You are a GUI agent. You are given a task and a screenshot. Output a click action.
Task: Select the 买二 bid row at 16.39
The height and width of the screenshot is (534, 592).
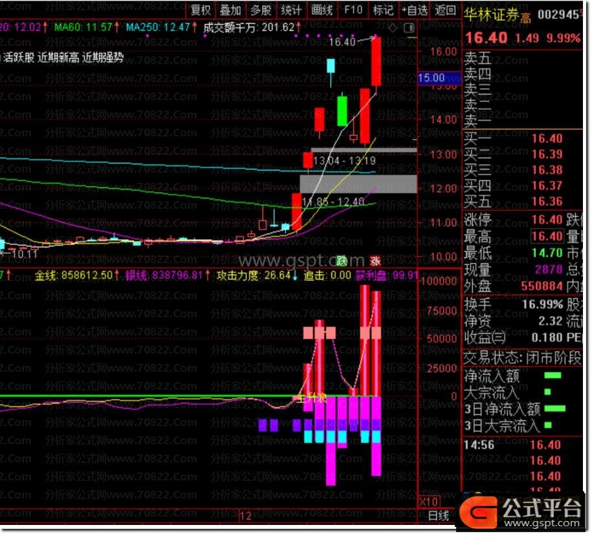tap(523, 155)
